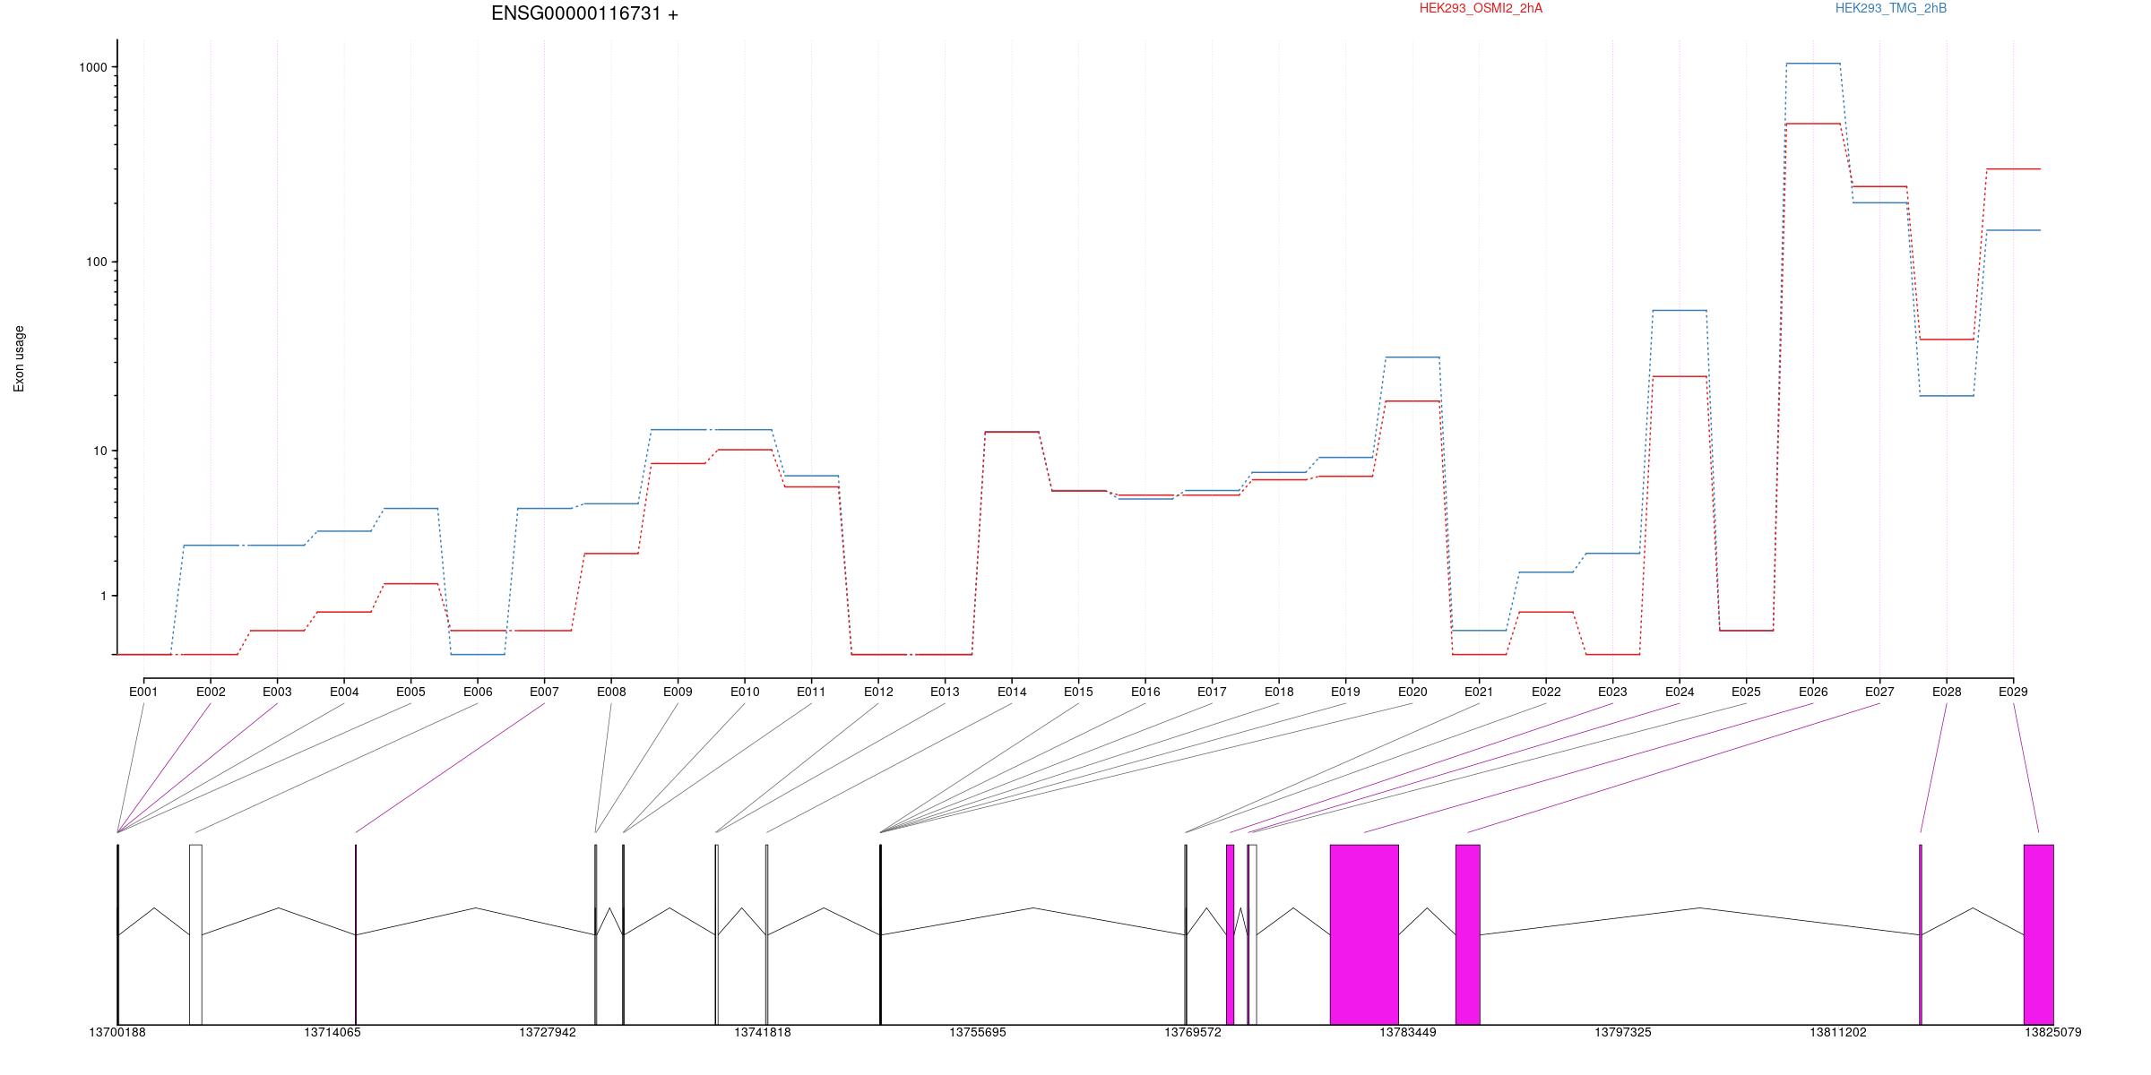
Task: Select the HEK293_TMG_2hB legend label
Action: pos(1891,9)
